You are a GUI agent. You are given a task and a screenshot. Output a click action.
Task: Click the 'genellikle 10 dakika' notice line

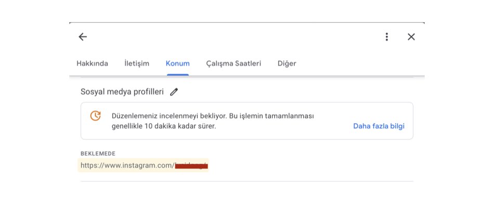pos(163,126)
